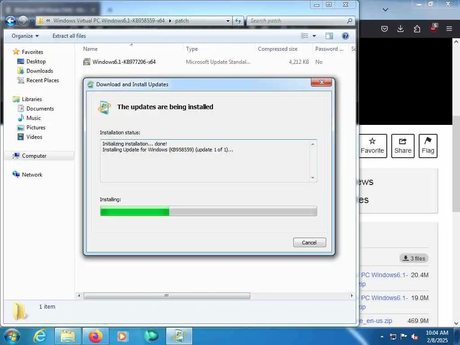The height and width of the screenshot is (345, 460).
Task: Open Firefox list all tabs chevron
Action: (385, 10)
